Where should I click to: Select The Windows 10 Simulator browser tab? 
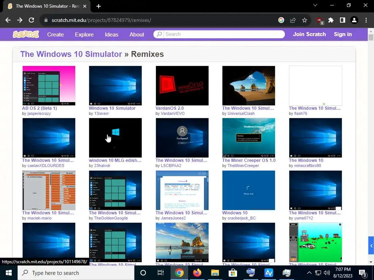pos(47,6)
